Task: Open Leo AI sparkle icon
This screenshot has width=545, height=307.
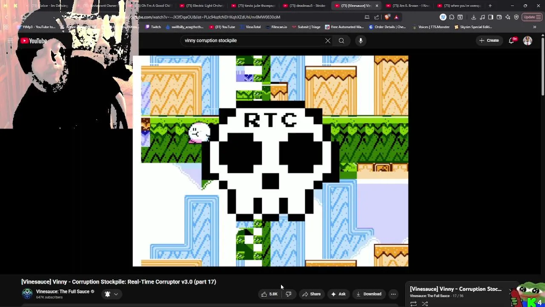Action: pos(508,17)
